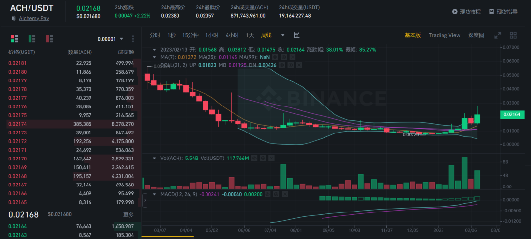Hide the MA indicator using eye icon
Screen dimensions: 531x239
click(275, 57)
